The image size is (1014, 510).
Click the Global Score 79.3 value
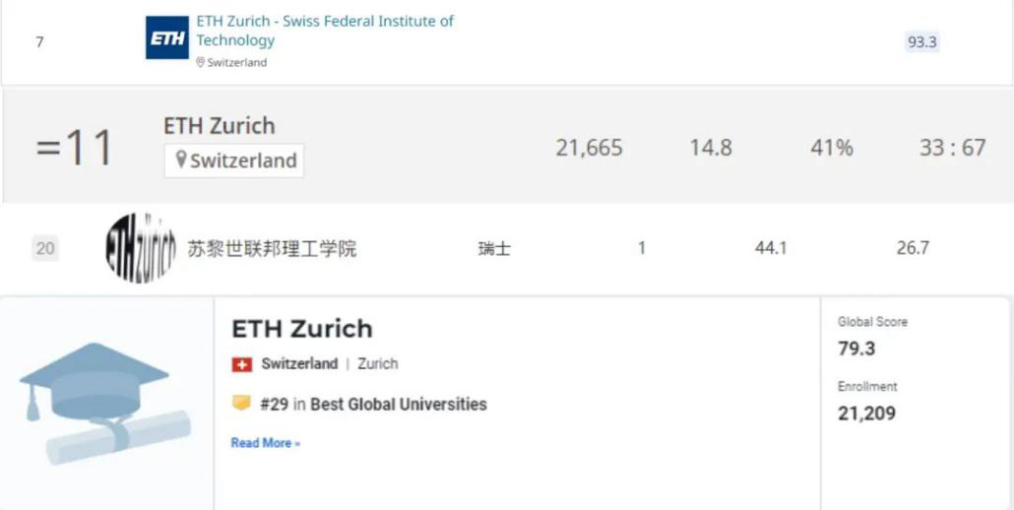[x=856, y=349]
